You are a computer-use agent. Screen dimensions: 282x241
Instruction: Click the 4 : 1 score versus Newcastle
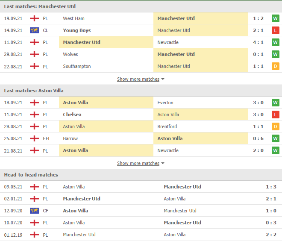pos(258,42)
